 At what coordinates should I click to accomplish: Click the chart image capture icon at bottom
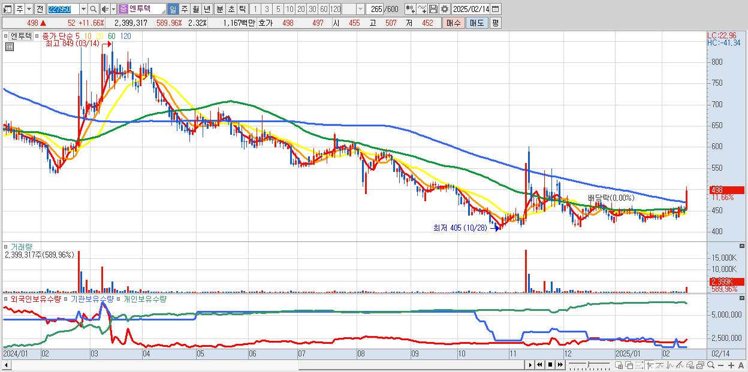coord(700,365)
